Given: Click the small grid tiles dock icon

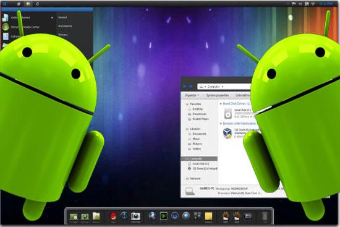Looking at the screenshot, I should [197, 215].
